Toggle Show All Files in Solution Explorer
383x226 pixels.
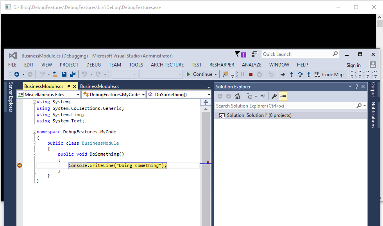click(263, 96)
